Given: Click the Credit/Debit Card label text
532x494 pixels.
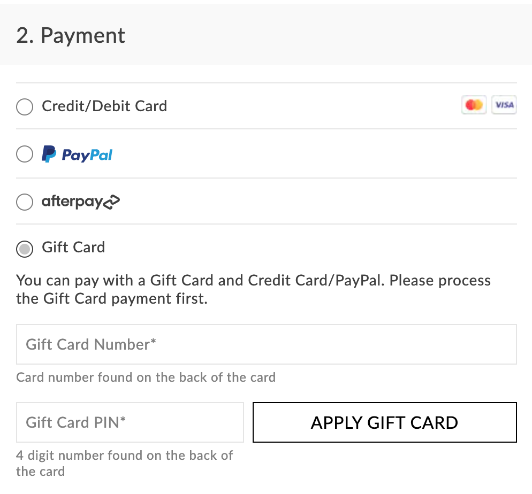Looking at the screenshot, I should click(104, 106).
